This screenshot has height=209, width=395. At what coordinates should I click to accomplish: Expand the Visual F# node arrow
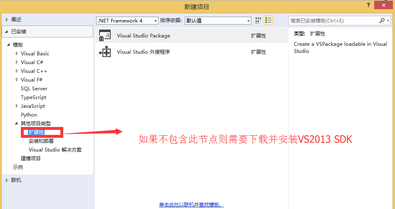[17, 80]
